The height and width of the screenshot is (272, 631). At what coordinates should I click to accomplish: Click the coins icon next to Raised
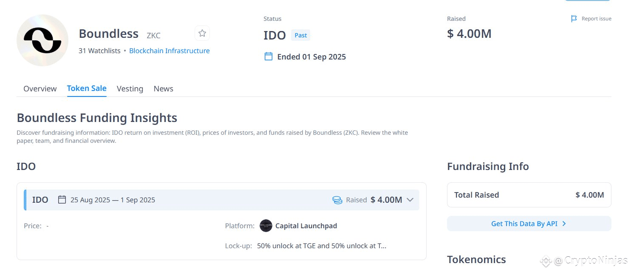(x=337, y=200)
